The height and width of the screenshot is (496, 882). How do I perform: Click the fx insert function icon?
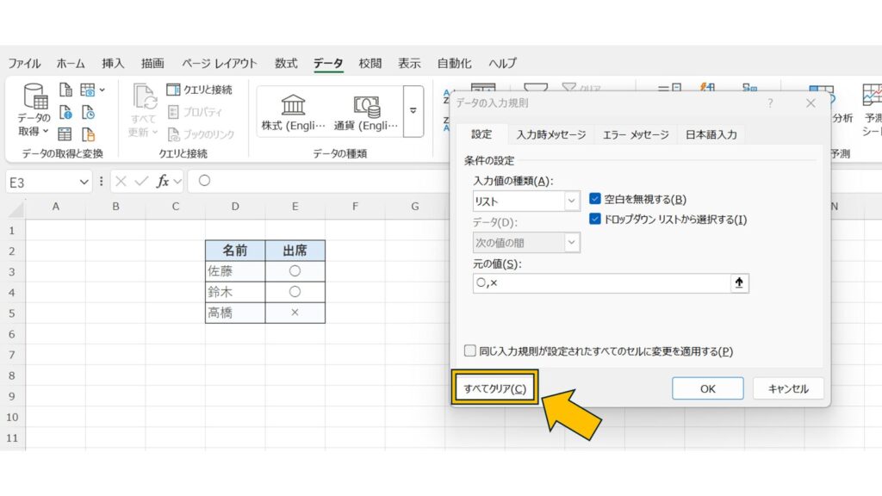163,181
